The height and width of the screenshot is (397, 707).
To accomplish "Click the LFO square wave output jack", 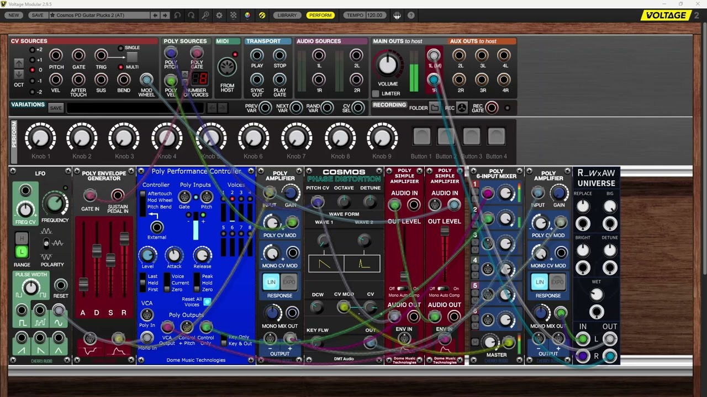I will [22, 310].
